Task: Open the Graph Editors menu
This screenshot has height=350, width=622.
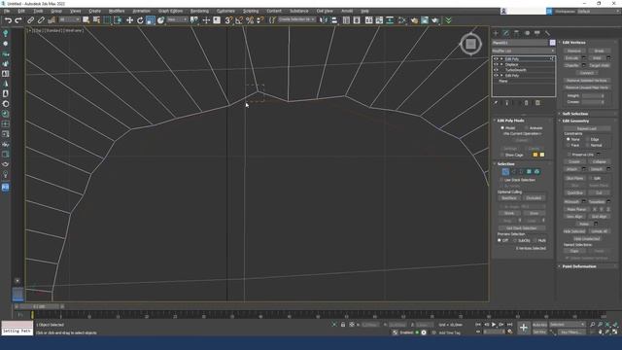Action: [x=171, y=11]
